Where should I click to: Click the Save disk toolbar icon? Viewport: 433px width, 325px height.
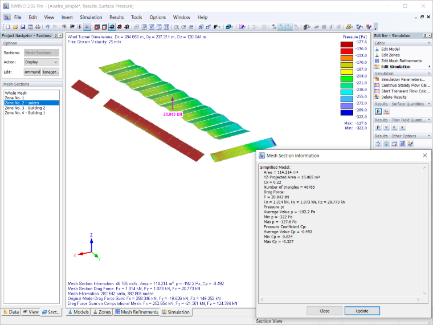pyautogui.click(x=23, y=27)
